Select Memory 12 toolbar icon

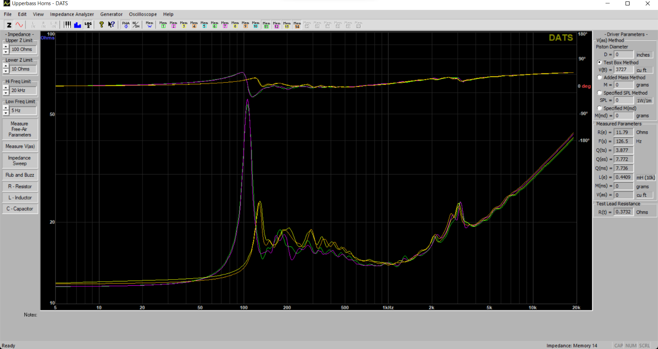[276, 25]
